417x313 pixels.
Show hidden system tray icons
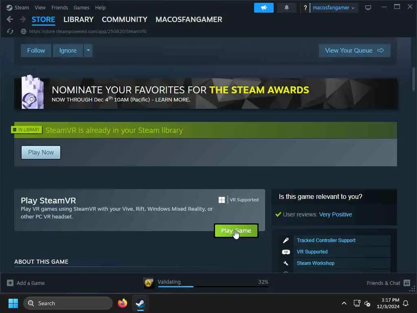click(x=344, y=303)
